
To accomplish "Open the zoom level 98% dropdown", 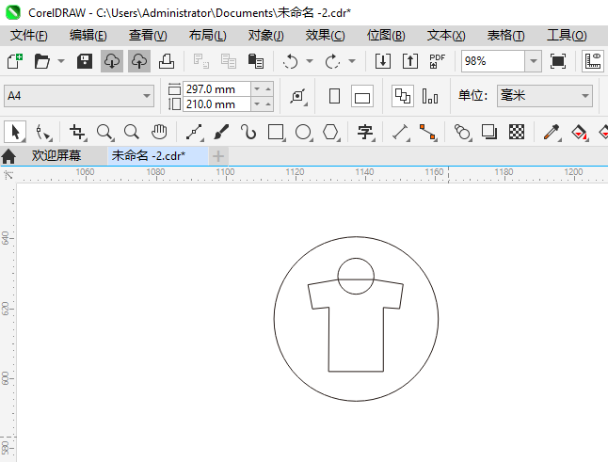I will [533, 61].
